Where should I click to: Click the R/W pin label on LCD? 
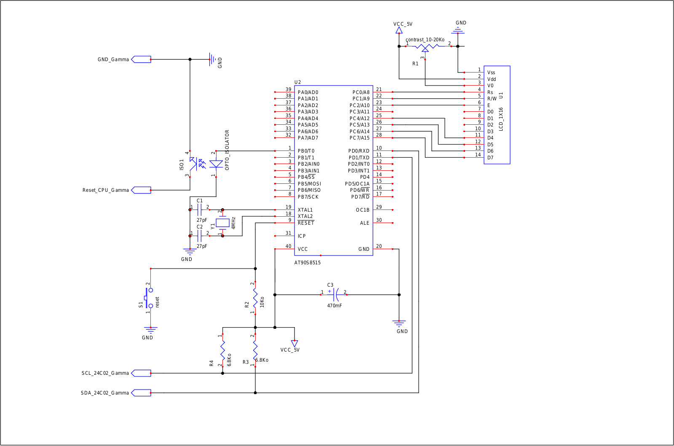[492, 99]
